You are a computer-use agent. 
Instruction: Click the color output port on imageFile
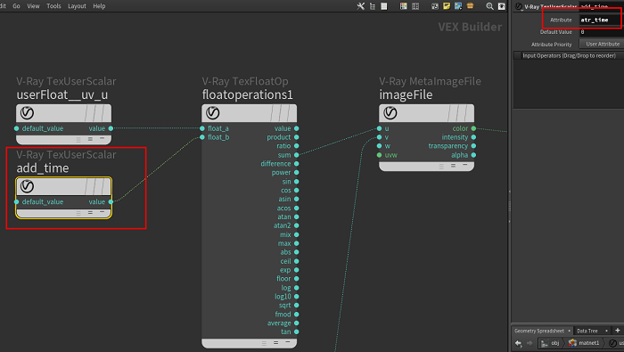click(473, 128)
